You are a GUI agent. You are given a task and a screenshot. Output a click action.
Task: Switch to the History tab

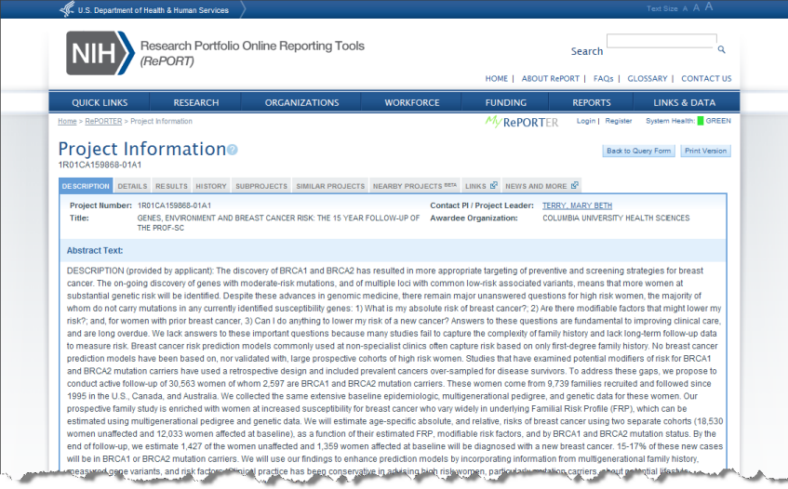click(211, 186)
